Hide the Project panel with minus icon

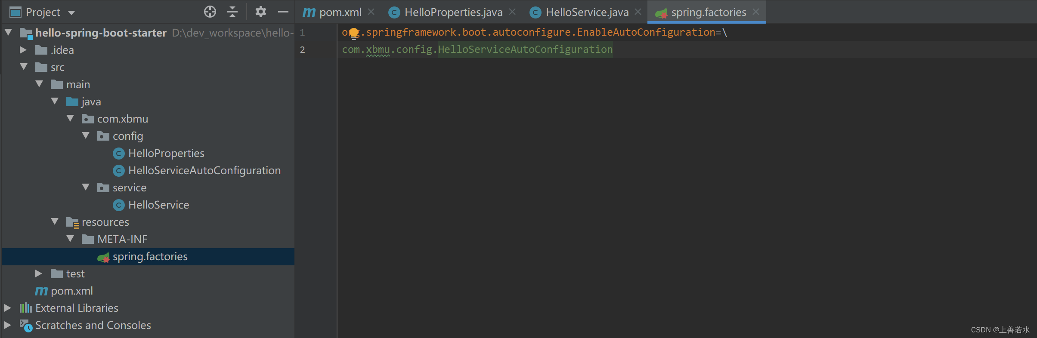tap(283, 12)
